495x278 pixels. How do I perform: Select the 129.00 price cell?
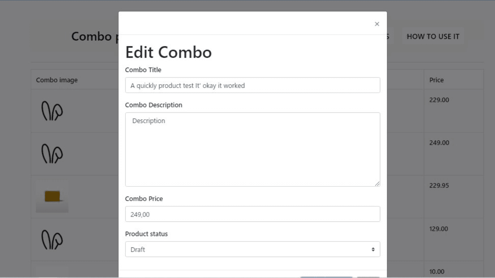click(438, 229)
